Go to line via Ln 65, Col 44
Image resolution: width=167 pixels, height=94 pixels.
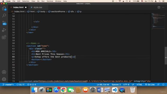103,85
